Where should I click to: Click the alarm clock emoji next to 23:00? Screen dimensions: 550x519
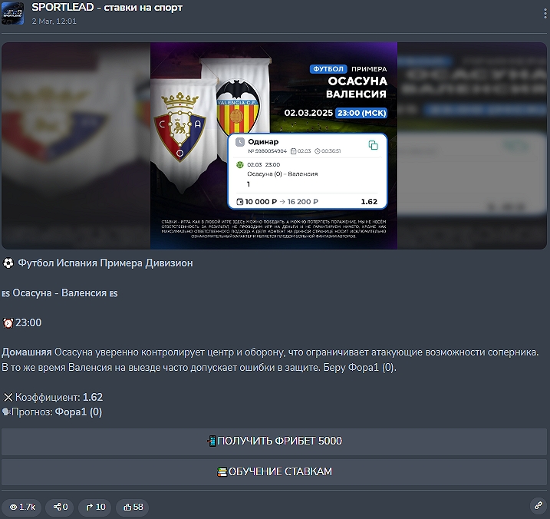8,323
